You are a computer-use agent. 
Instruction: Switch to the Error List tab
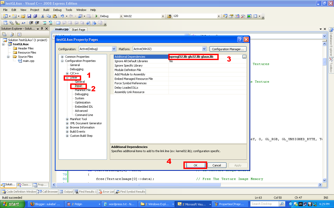tap(106, 192)
